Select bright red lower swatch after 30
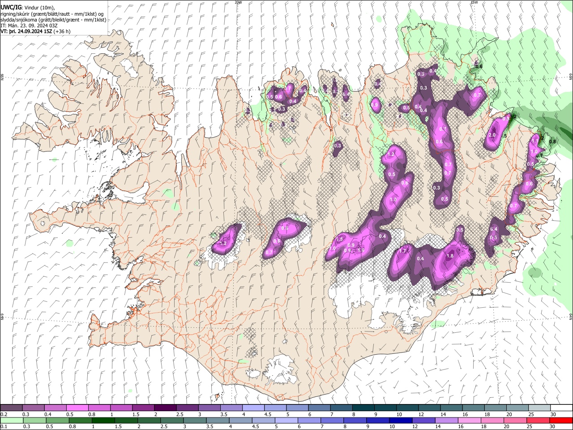 560,420
